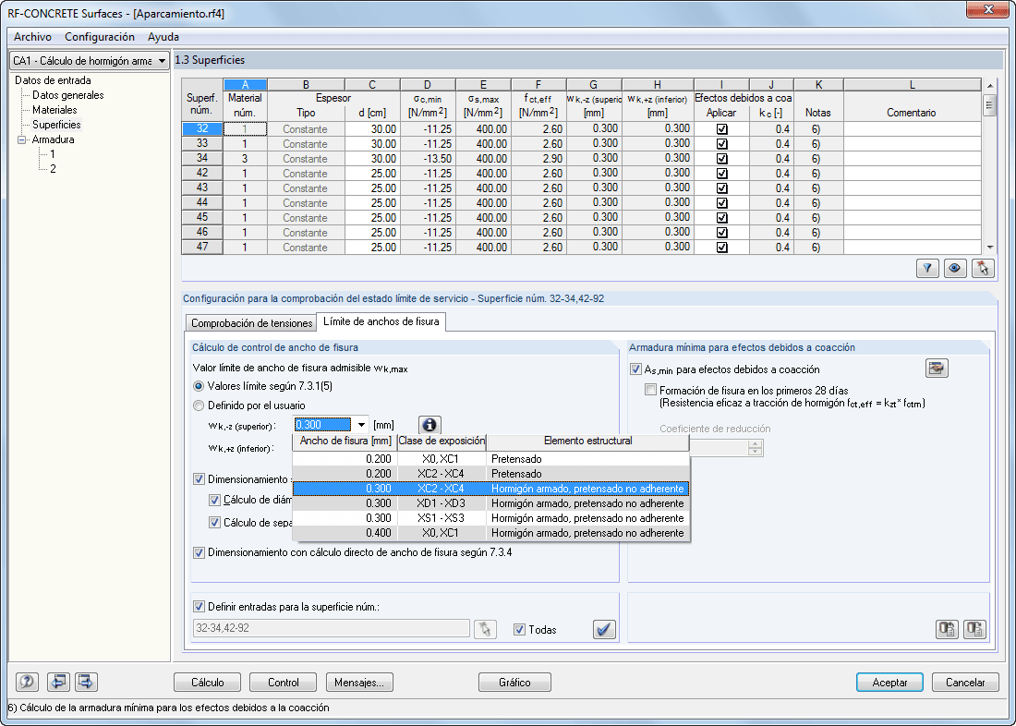
Task: Click the eye view mode icon
Action: point(955,269)
